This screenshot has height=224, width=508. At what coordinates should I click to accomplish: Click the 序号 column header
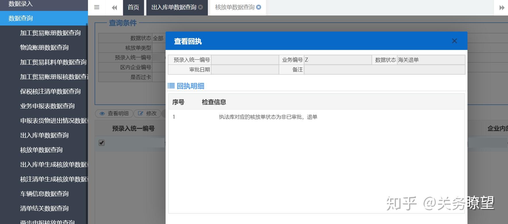(178, 102)
